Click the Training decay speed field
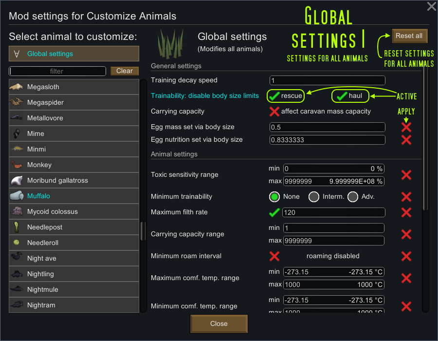438x341 pixels. [328, 80]
